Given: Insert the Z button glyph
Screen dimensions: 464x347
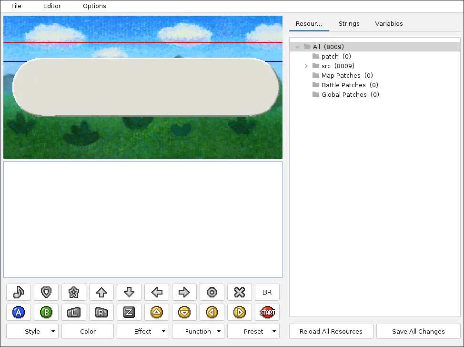Looking at the screenshot, I should coord(129,312).
